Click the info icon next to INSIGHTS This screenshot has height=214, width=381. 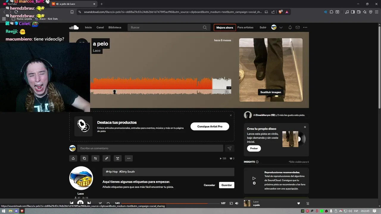click(x=257, y=162)
